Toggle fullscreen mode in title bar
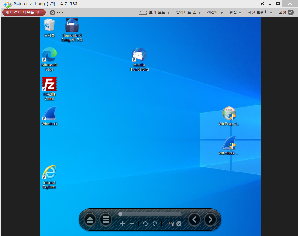This screenshot has height=236, width=298. 262,3
